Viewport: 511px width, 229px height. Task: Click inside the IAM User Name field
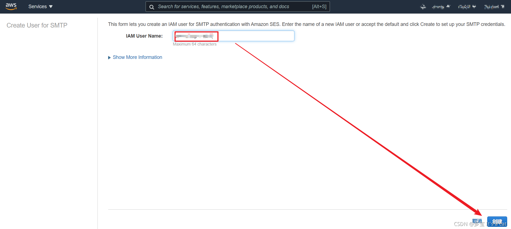coord(234,36)
